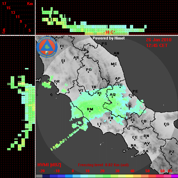Image resolution: width=178 pixels, height=178 pixels.
Task: Click the HVMI [dBZ] legend title
Action: [x=49, y=165]
